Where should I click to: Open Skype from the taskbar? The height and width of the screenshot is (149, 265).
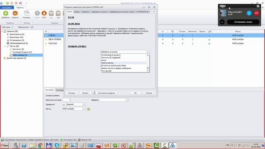pyautogui.click(x=57, y=145)
